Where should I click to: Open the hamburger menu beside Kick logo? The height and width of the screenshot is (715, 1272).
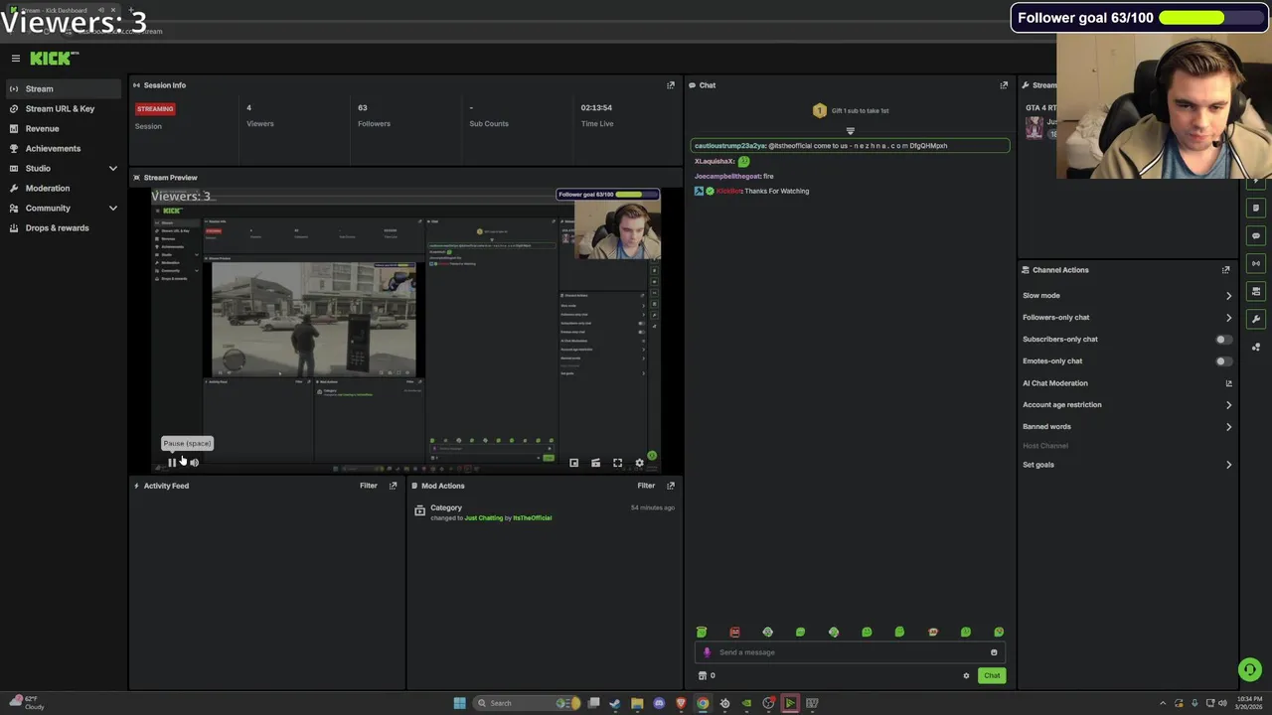(x=15, y=59)
